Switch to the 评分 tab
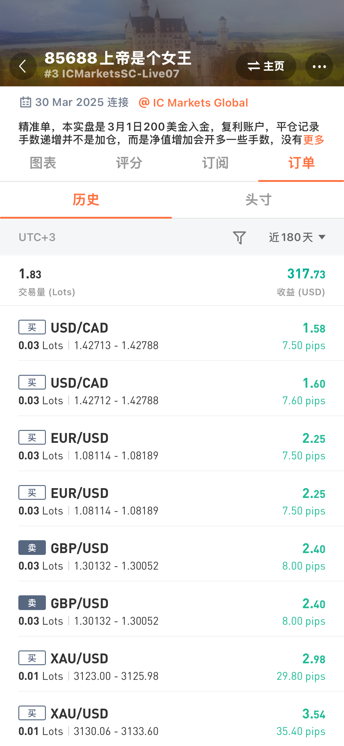This screenshot has width=344, height=746. [129, 163]
